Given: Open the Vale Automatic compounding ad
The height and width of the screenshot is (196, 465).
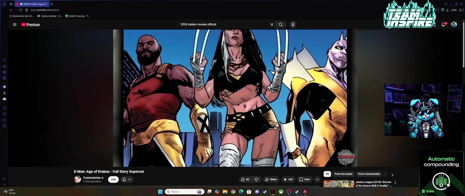Looking at the screenshot, I should click(441, 173).
